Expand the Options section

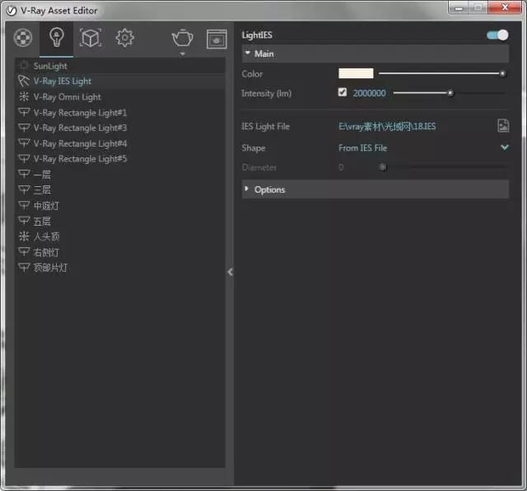(375, 189)
